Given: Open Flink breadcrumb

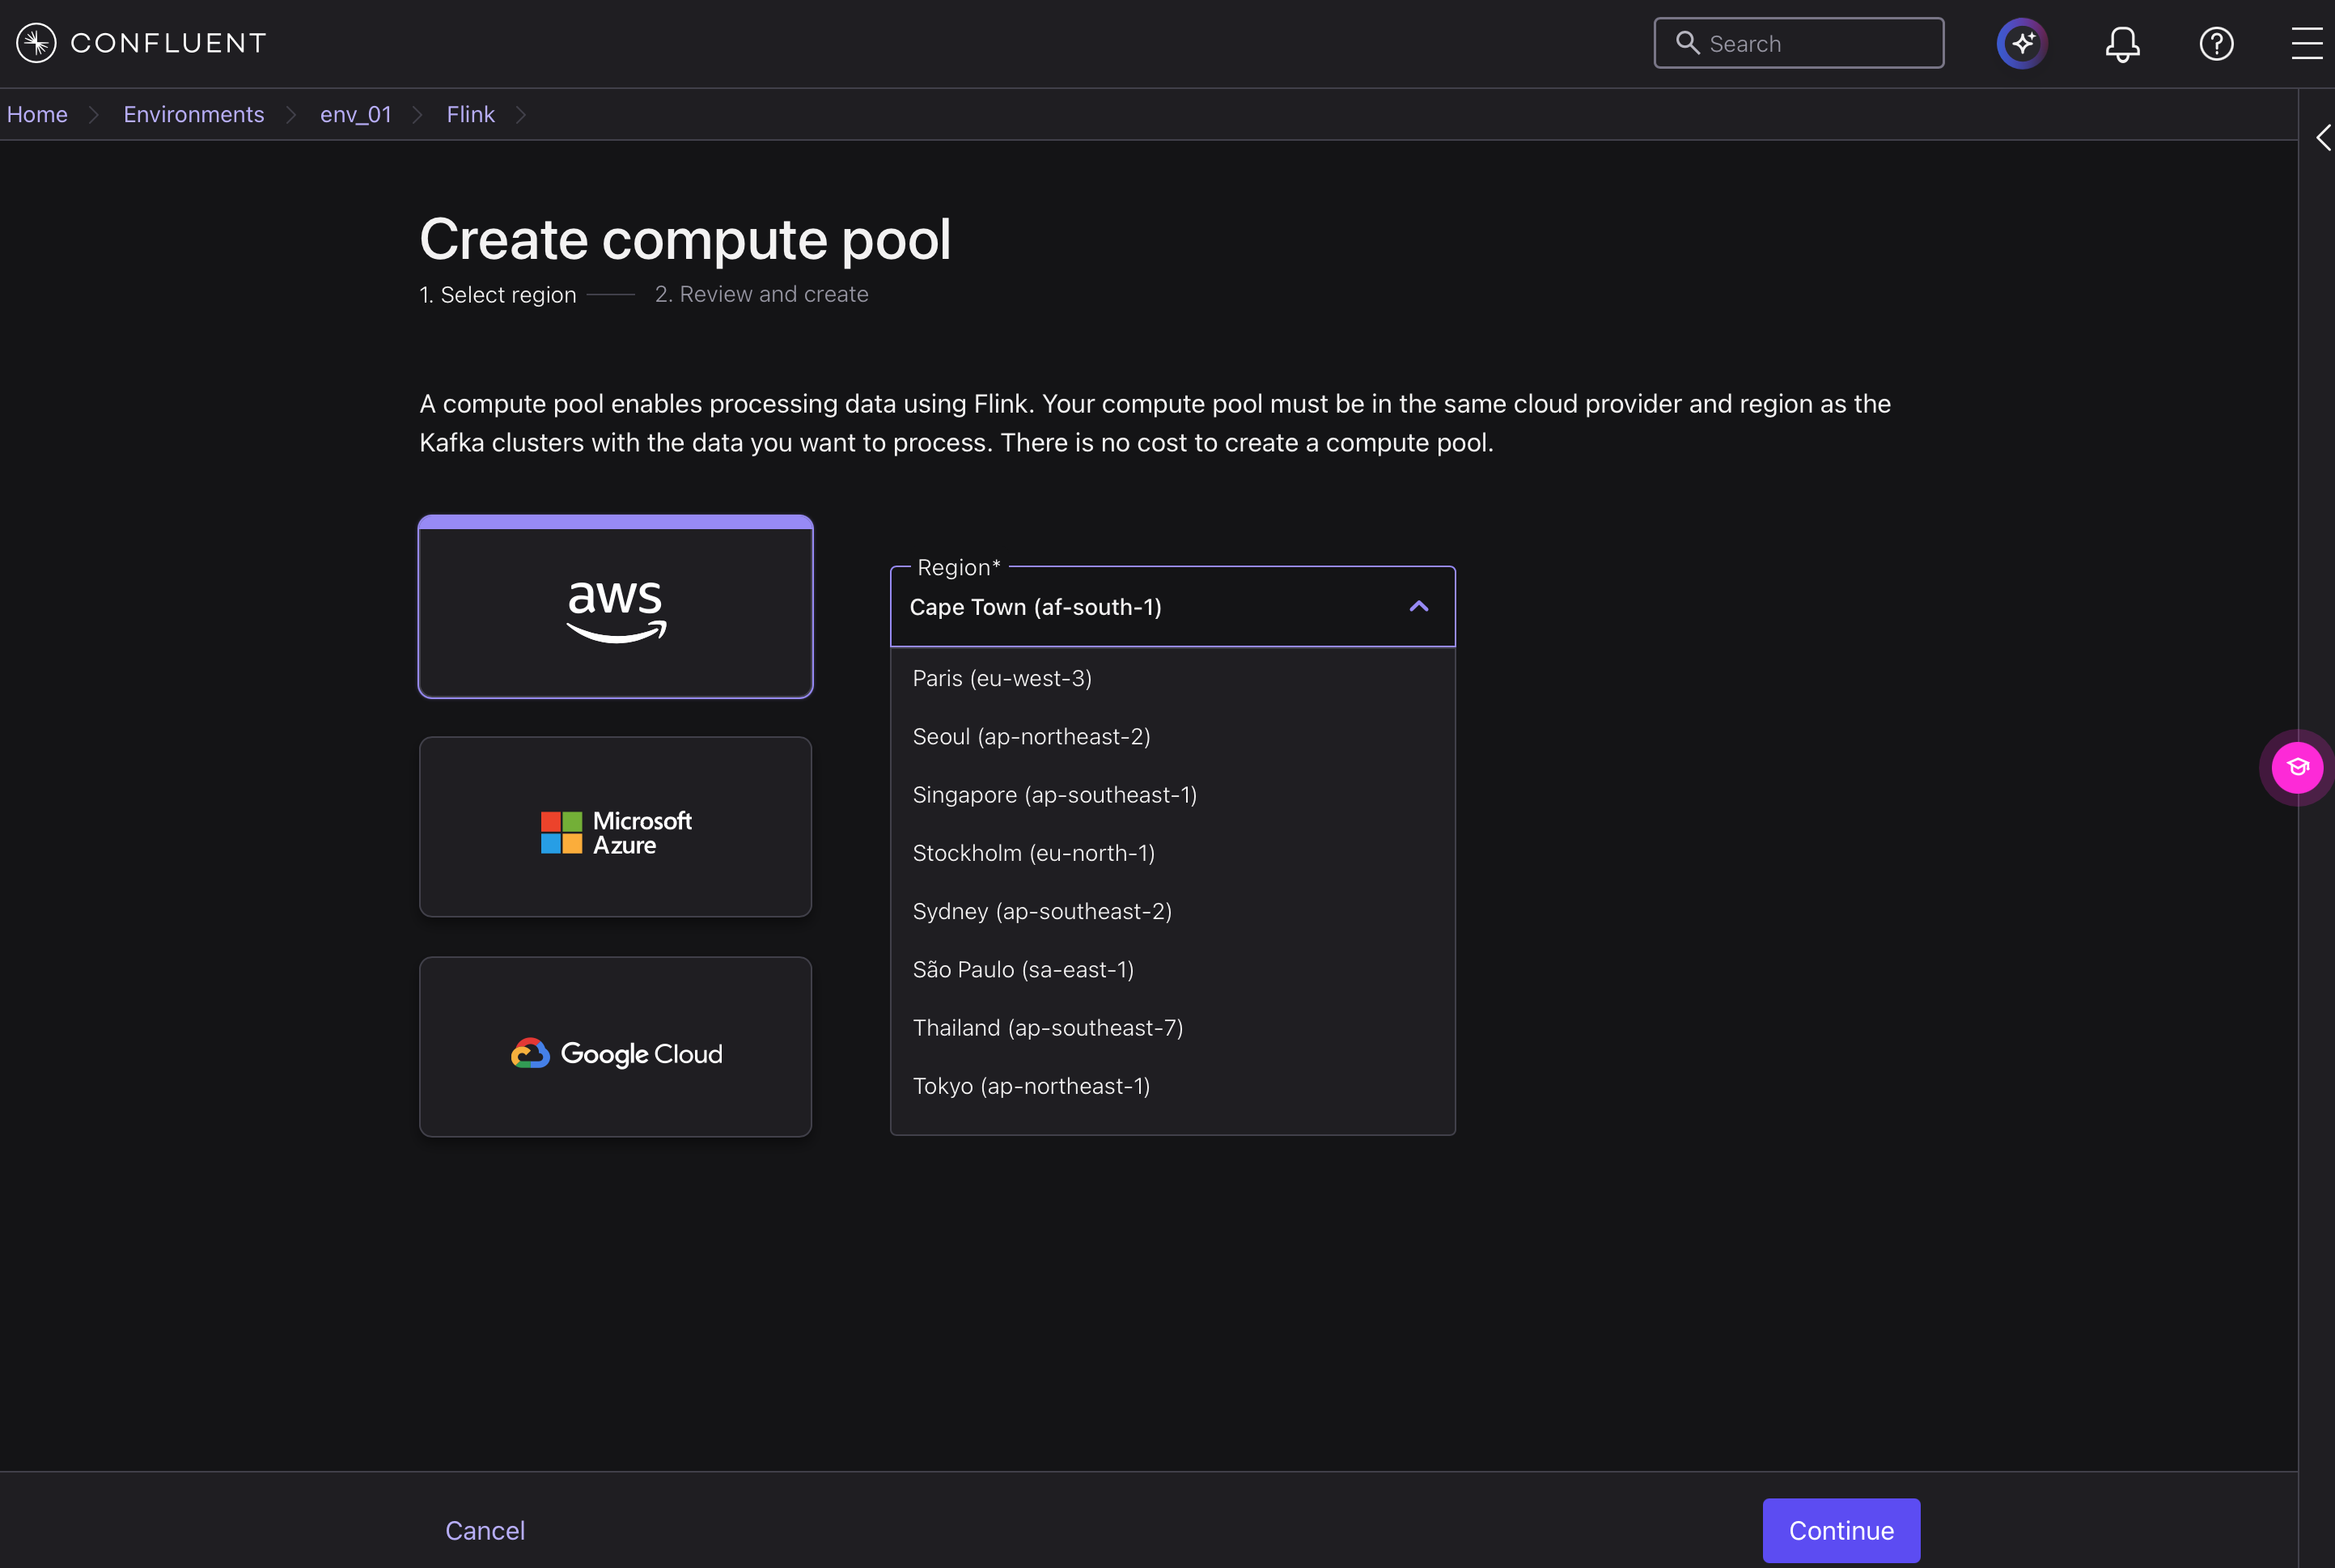Looking at the screenshot, I should pyautogui.click(x=470, y=114).
